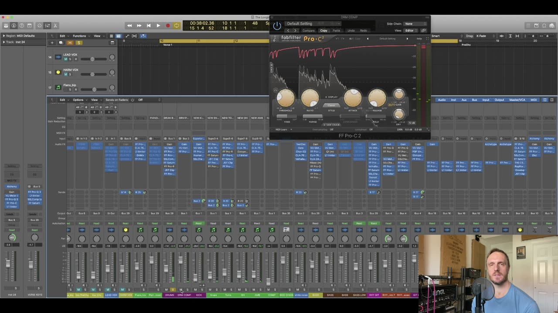Image resolution: width=558 pixels, height=313 pixels.
Task: Click the duplicate track icon
Action: (x=61, y=43)
